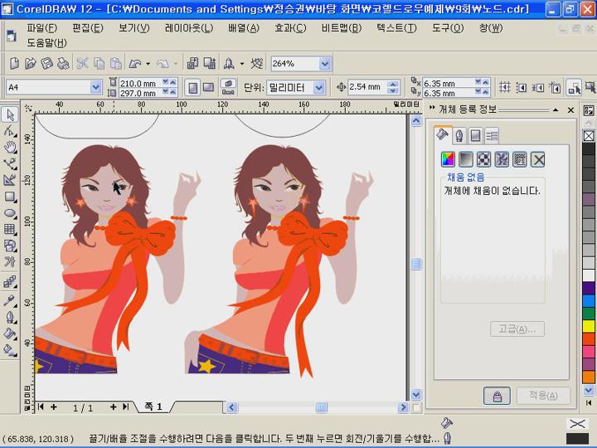Viewport: 597px width, 448px height.
Task: Click the New document icon
Action: pyautogui.click(x=14, y=63)
